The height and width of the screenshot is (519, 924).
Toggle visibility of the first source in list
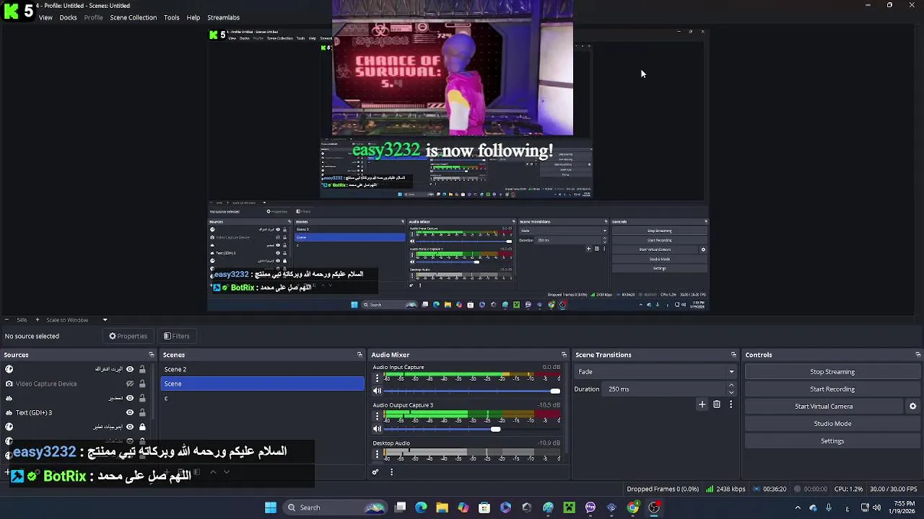(x=130, y=369)
